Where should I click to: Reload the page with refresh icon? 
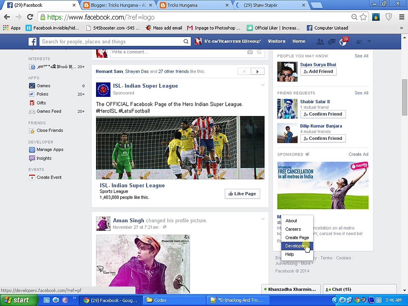point(30,17)
